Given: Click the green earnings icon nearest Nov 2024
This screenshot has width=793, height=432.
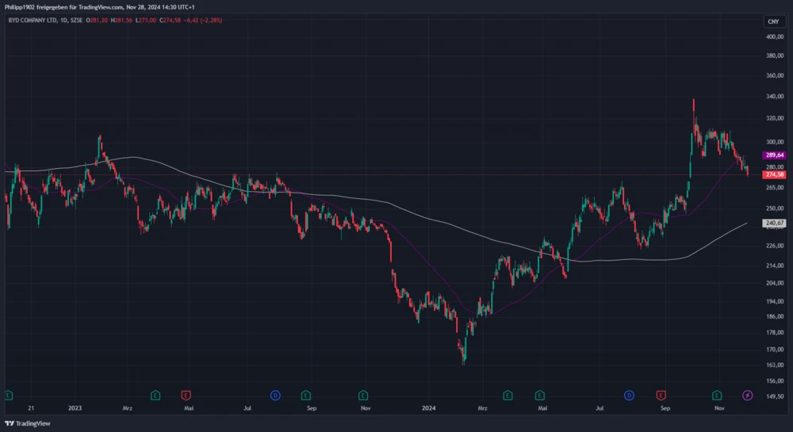Looking at the screenshot, I should 717,395.
